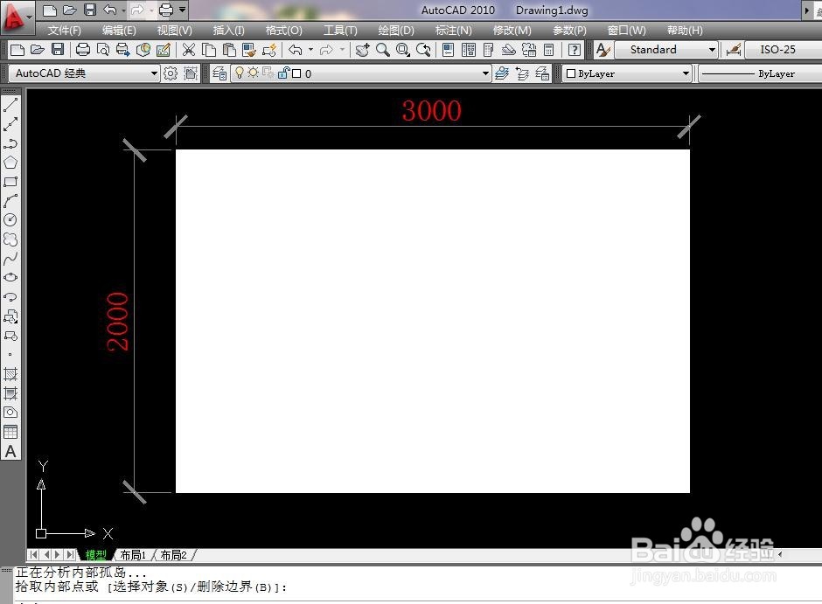Screen dimensions: 822x604
Task: Click Make Object's Layer Current icon
Action: pos(502,73)
